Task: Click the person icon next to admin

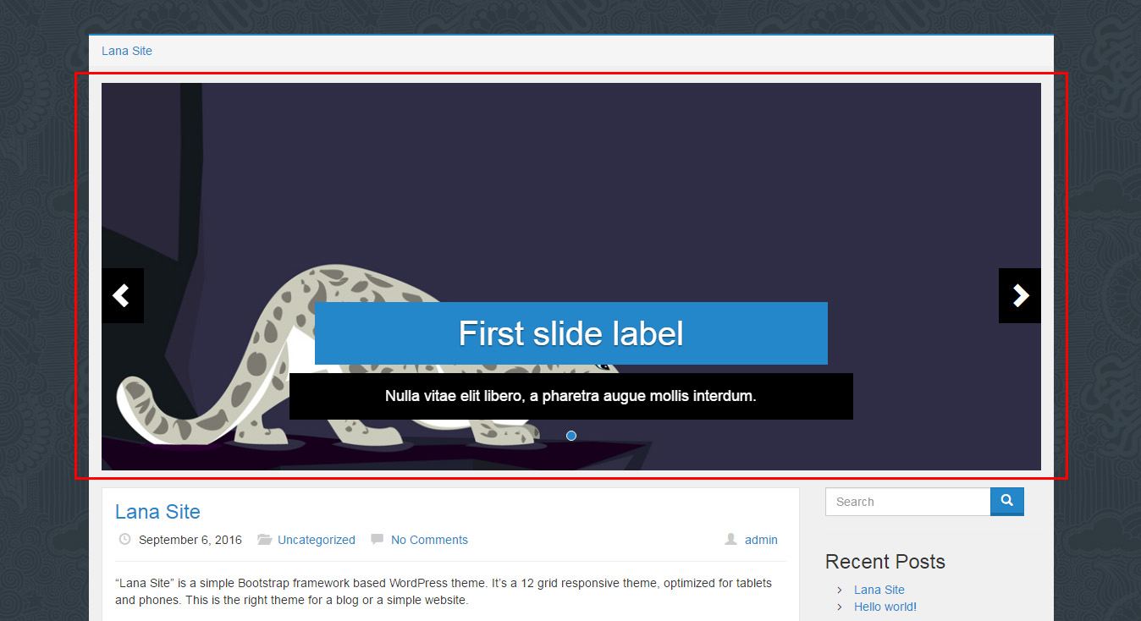Action: tap(729, 539)
